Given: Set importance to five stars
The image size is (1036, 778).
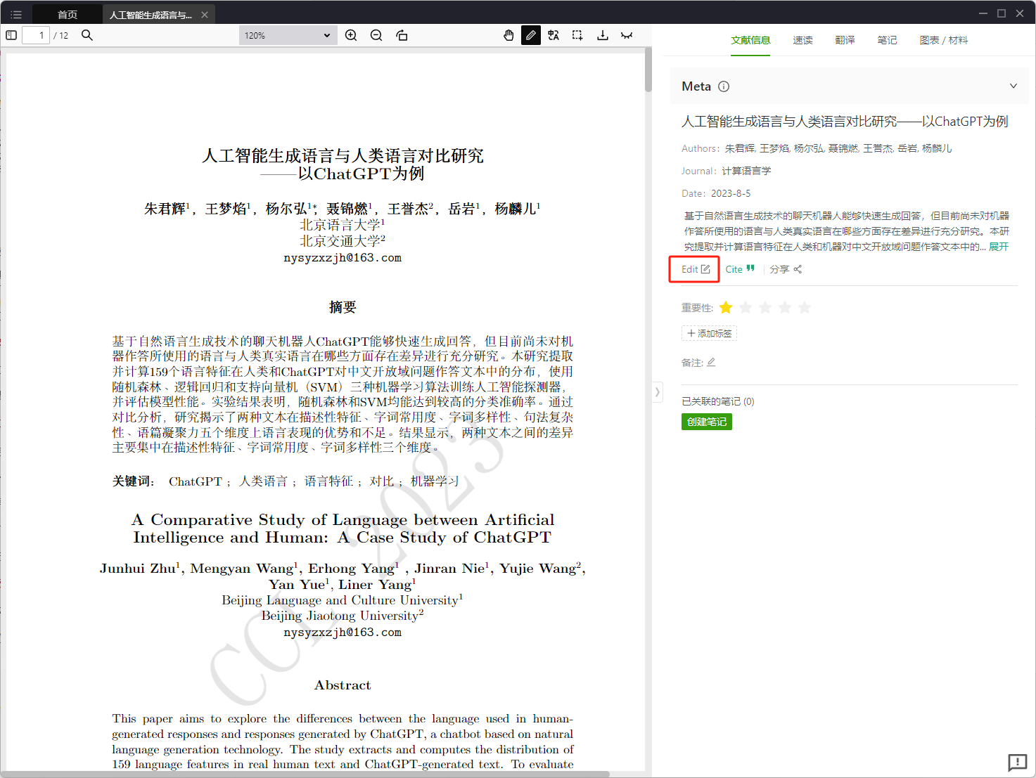Looking at the screenshot, I should click(805, 308).
